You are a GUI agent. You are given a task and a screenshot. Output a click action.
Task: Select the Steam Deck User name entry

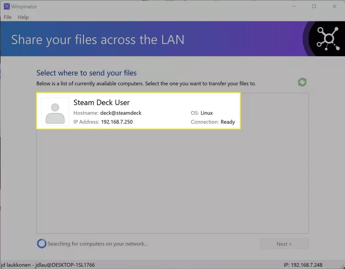click(x=102, y=102)
